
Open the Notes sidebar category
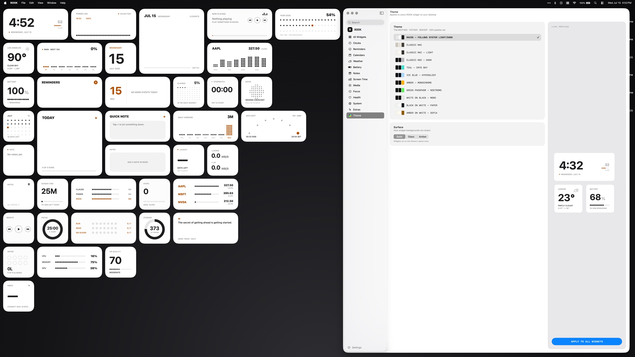[365, 73]
